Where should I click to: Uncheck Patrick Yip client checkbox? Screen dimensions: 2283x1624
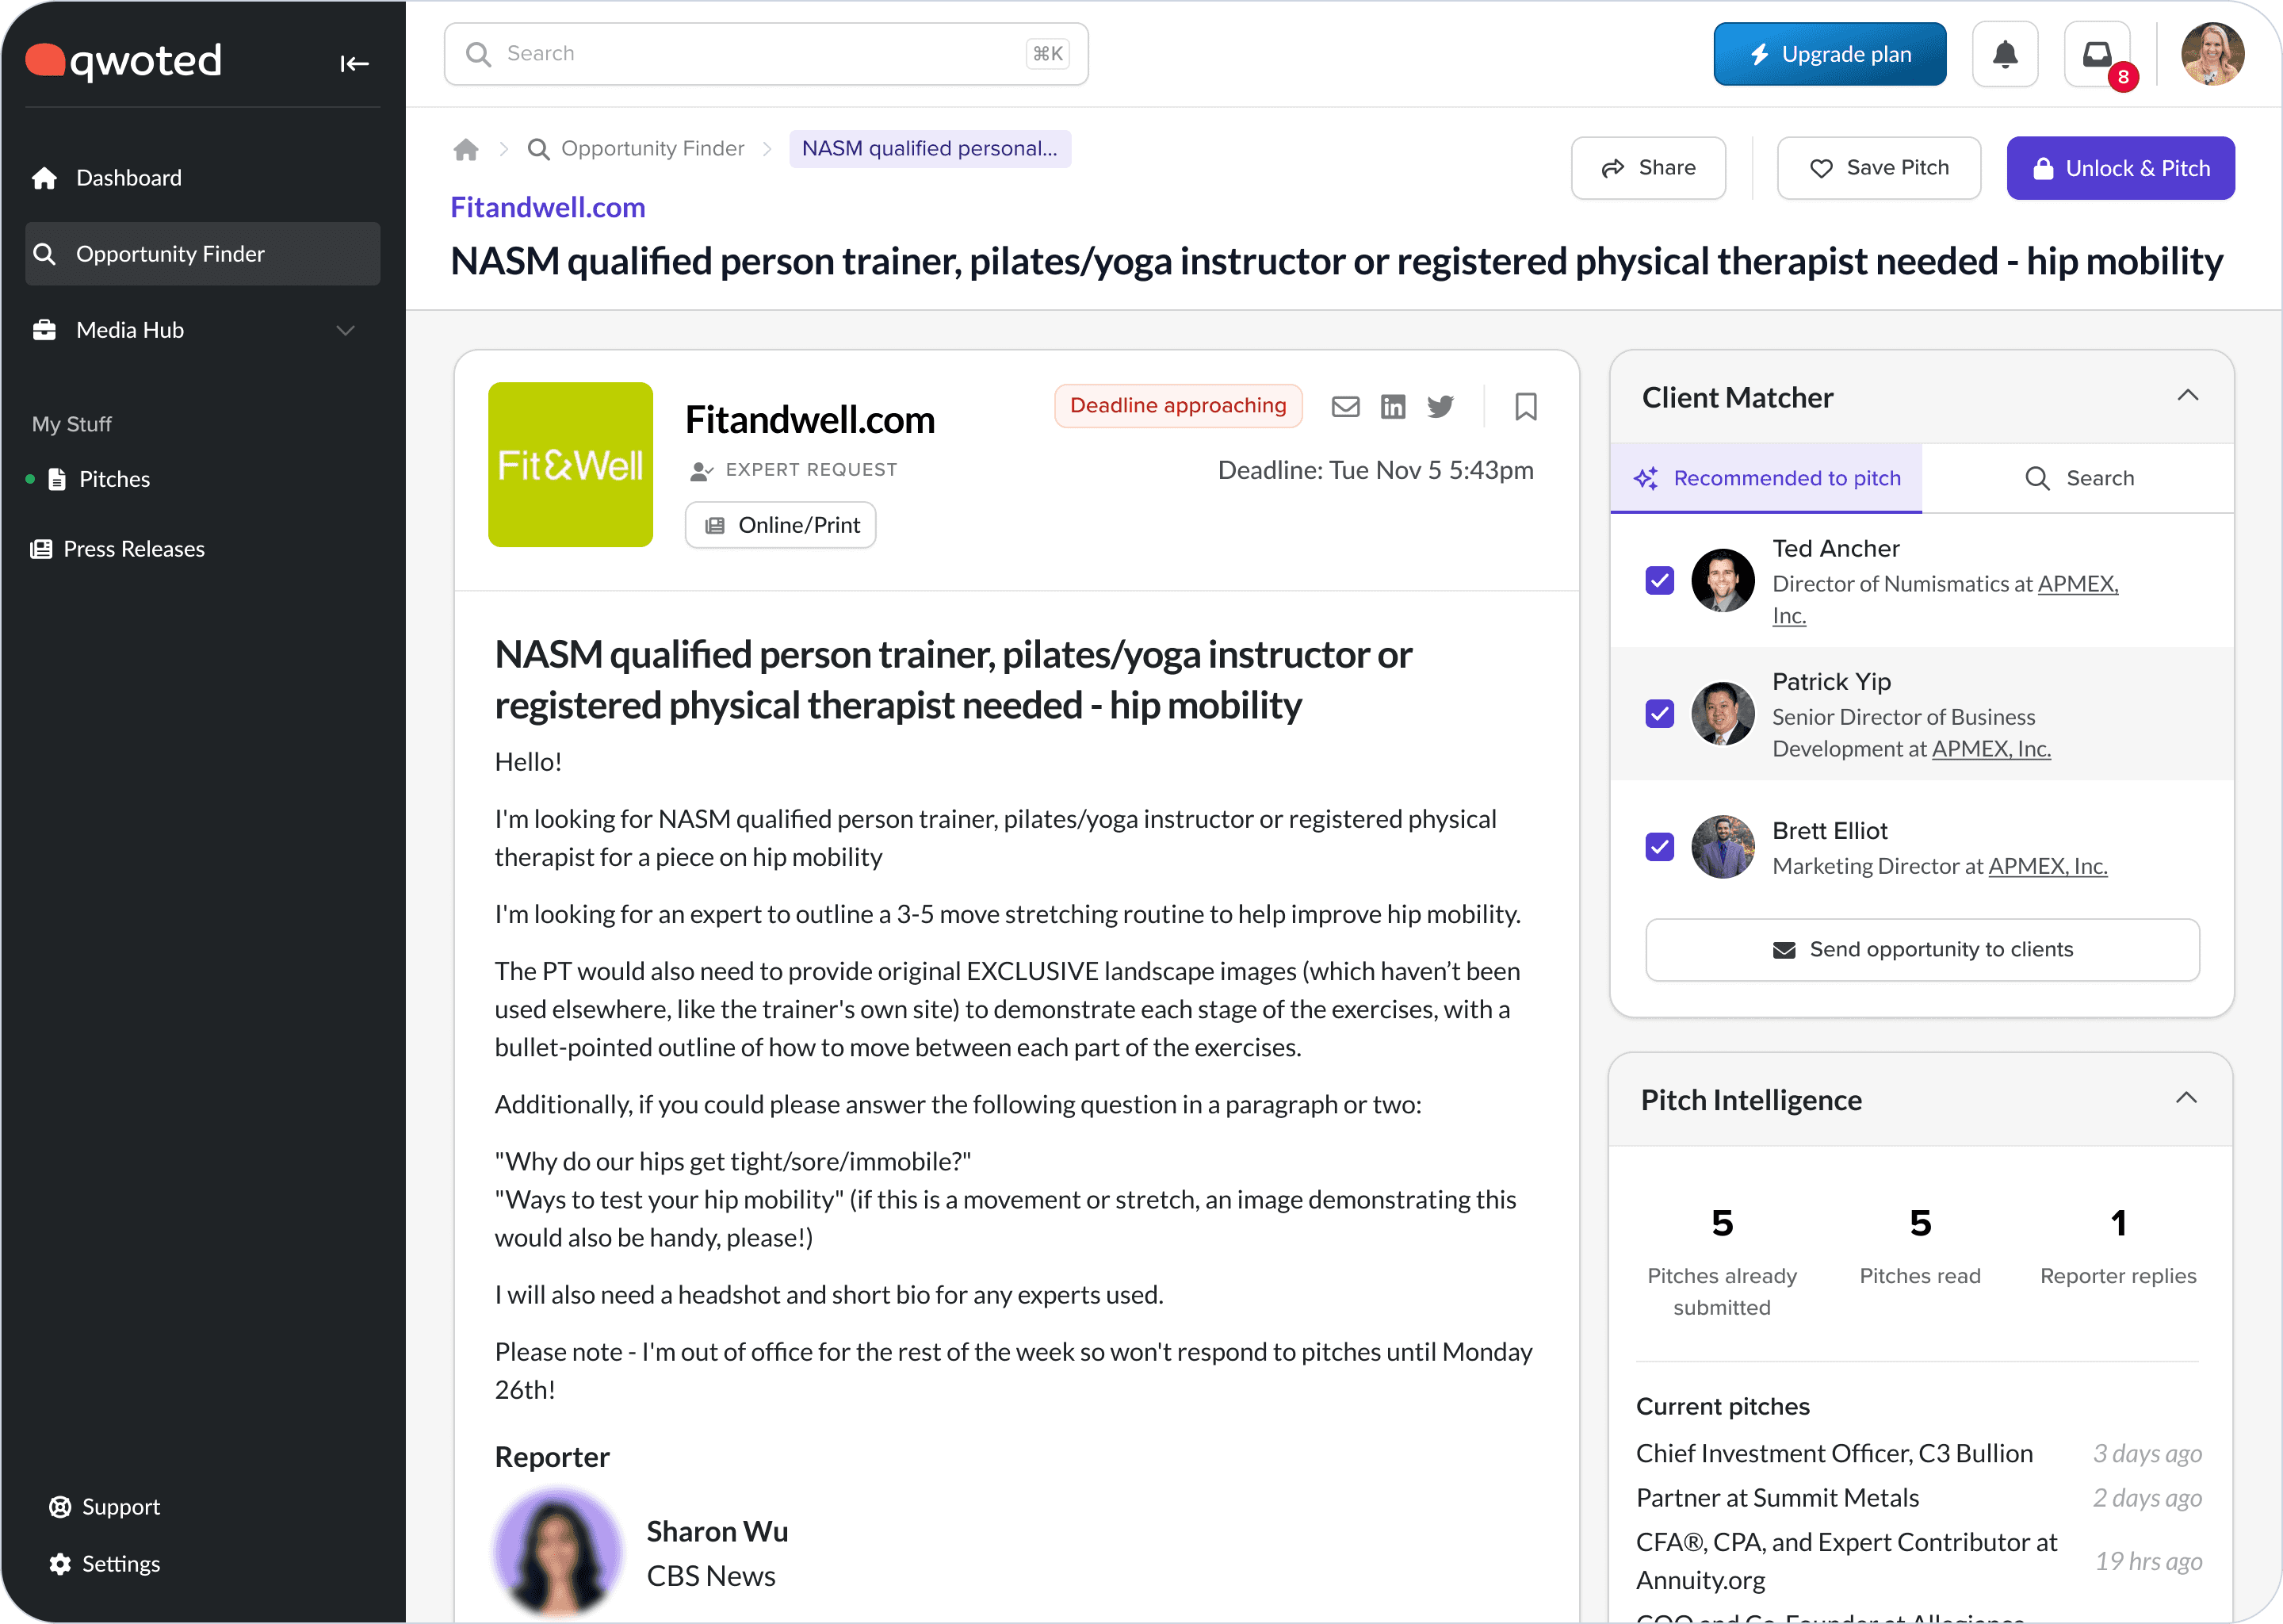point(1659,714)
